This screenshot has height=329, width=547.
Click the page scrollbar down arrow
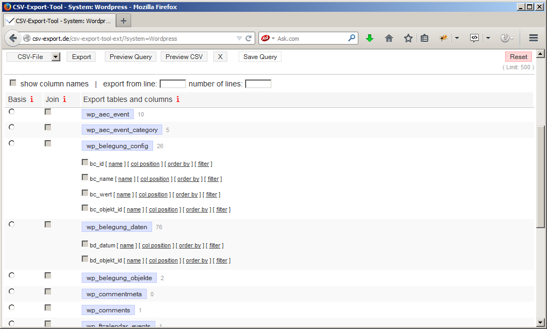(541, 323)
